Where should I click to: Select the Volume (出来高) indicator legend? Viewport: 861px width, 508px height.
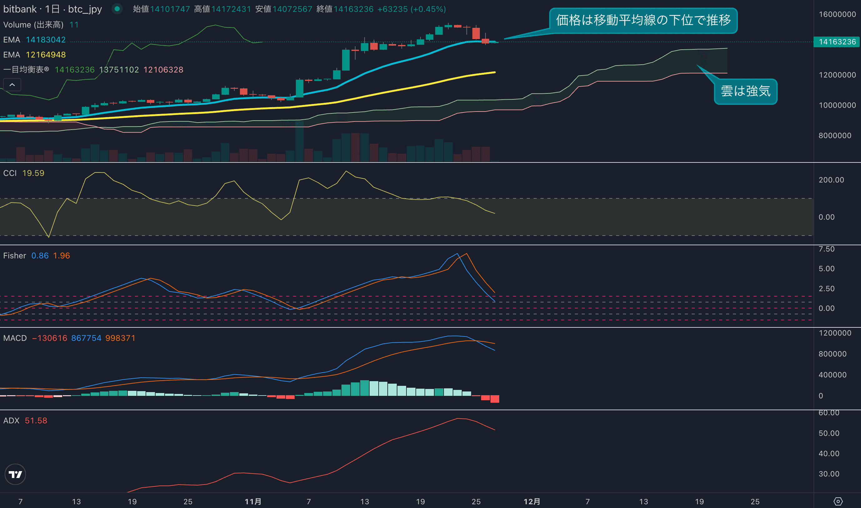click(33, 25)
